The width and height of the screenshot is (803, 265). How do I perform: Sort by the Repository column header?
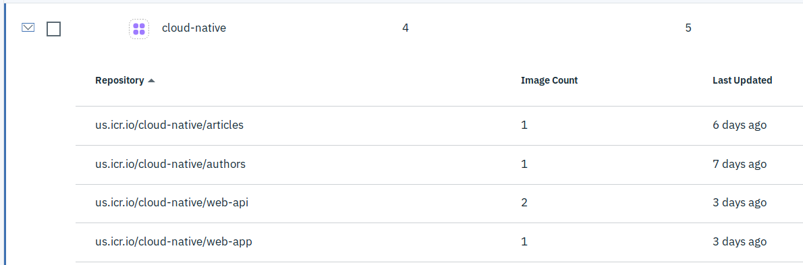pos(119,80)
